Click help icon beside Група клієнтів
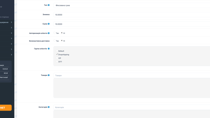 (49, 49)
